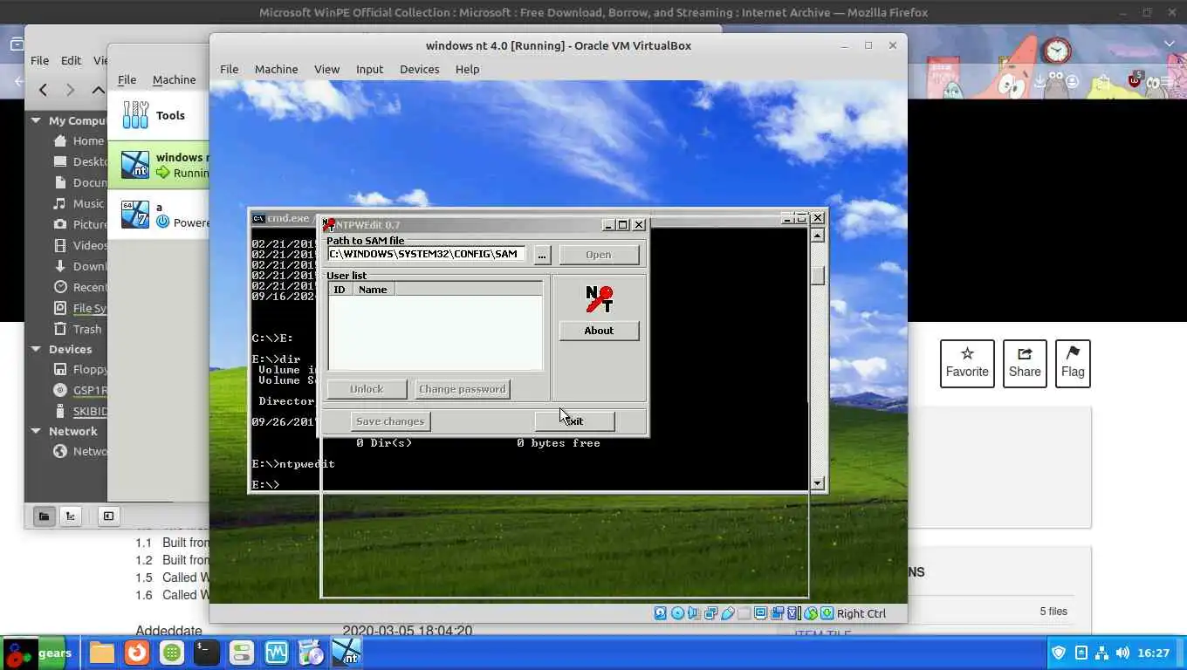Click the network adapters status icon
The width and height of the screenshot is (1187, 670).
[710, 613]
